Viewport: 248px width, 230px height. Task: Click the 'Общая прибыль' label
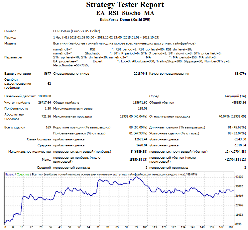pyautogui.click(x=66, y=103)
